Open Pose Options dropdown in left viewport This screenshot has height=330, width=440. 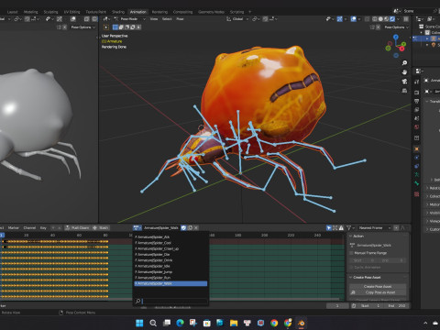[83, 27]
